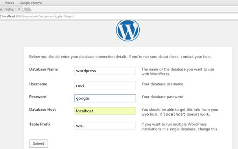Viewport: 238px width, 149px height.
Task: Focus the Database Name field
Action: pos(105,71)
